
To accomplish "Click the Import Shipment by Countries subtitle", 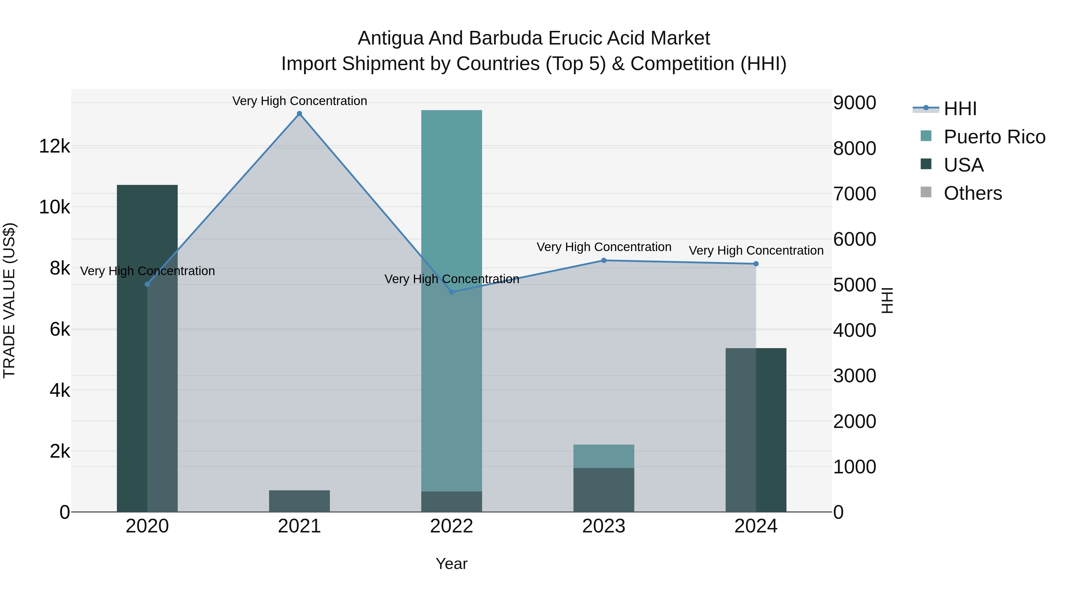I will coord(534,64).
